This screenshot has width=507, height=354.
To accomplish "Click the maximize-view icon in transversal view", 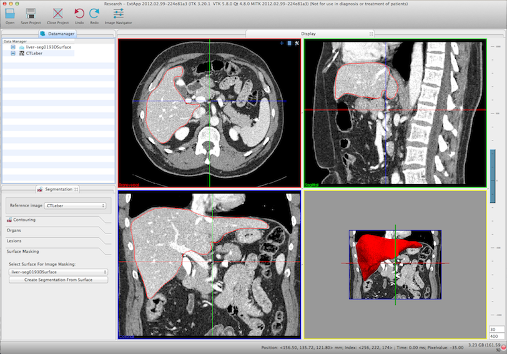I will [289, 43].
